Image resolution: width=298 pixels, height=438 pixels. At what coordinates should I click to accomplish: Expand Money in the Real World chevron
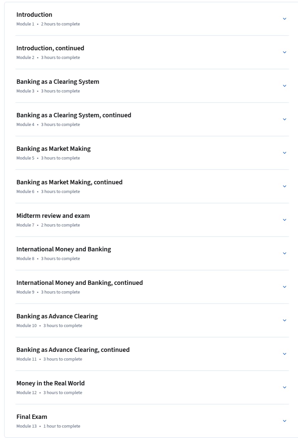(285, 387)
